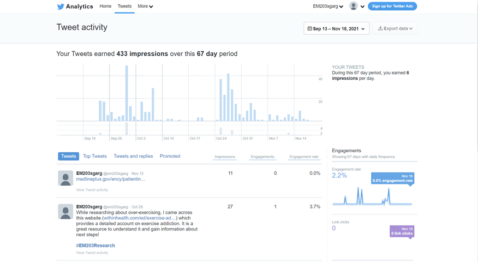Screen dimensions: 478x262
Task: Click the Oct 28 date on second tweet
Action: (137, 207)
